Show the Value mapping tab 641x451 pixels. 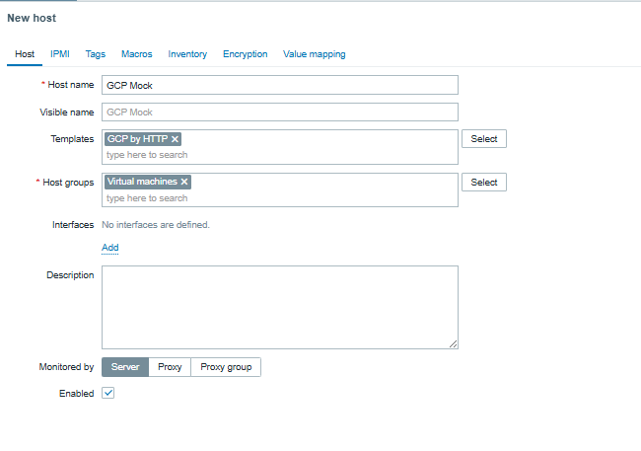point(314,54)
